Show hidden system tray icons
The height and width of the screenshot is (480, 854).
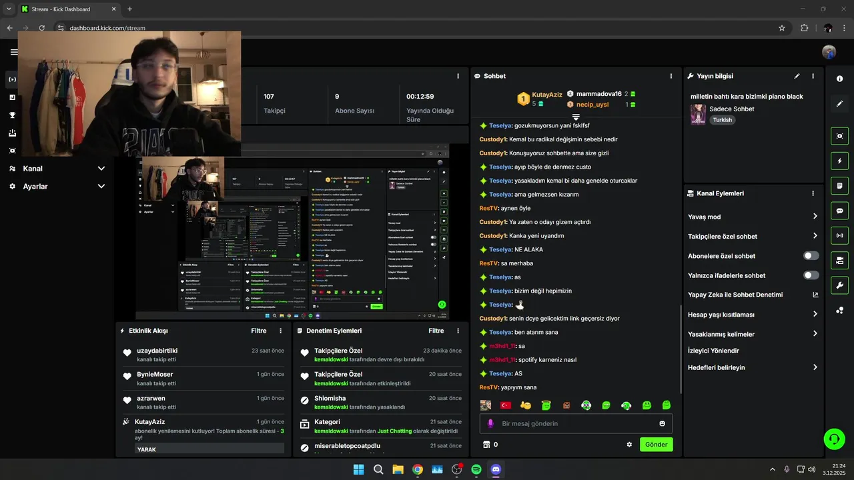(x=773, y=469)
